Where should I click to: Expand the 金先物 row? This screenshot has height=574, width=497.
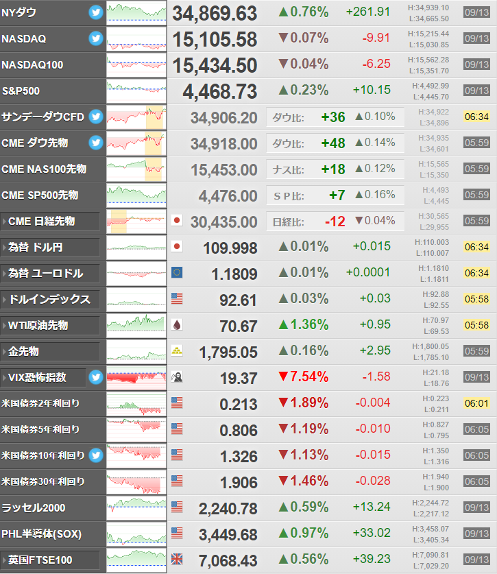pos(4,352)
